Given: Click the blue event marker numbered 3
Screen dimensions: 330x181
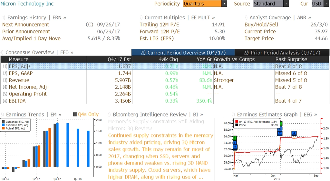Looking at the screenshot, I should 235,143.
